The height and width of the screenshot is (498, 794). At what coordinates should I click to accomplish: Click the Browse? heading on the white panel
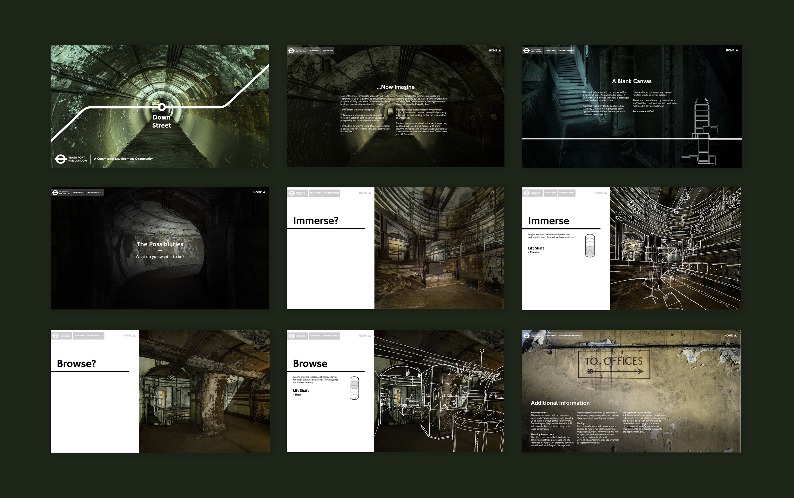(76, 364)
